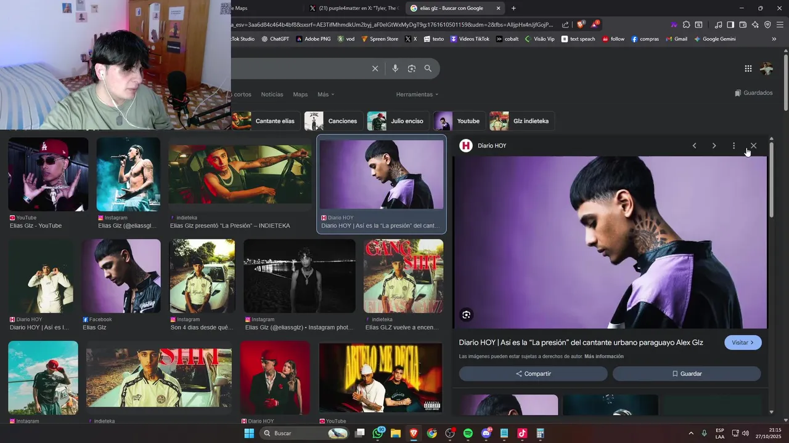
Task: Switch to the Maps browser tab
Action: click(x=267, y=8)
